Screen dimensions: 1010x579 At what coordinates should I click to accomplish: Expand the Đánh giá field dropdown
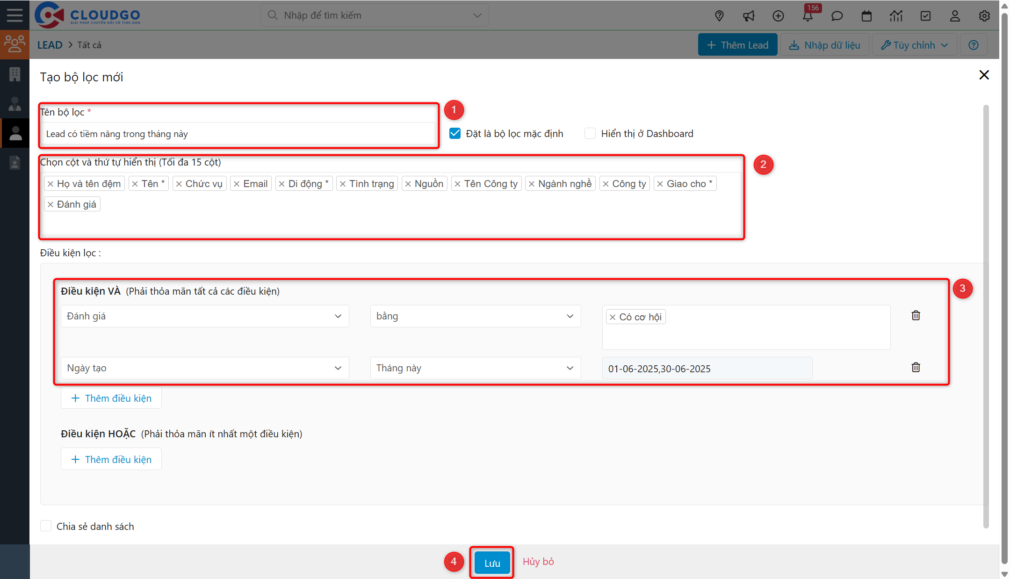204,316
